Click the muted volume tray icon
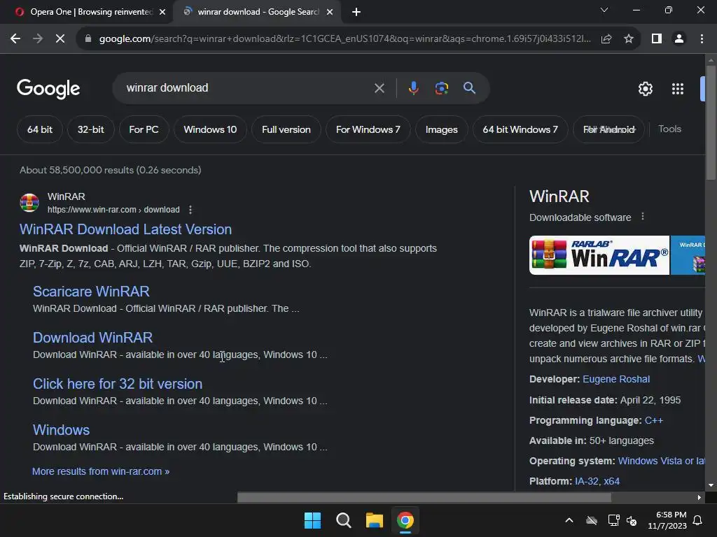 tap(632, 520)
